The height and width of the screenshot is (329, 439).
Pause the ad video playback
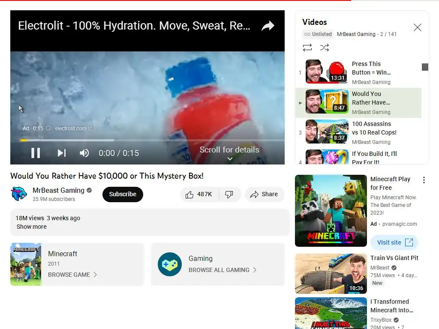[36, 153]
